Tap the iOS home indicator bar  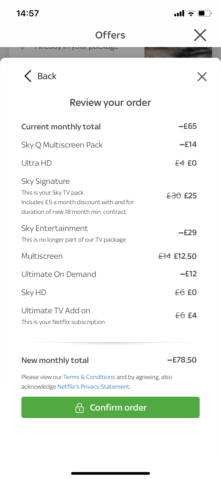click(x=111, y=473)
